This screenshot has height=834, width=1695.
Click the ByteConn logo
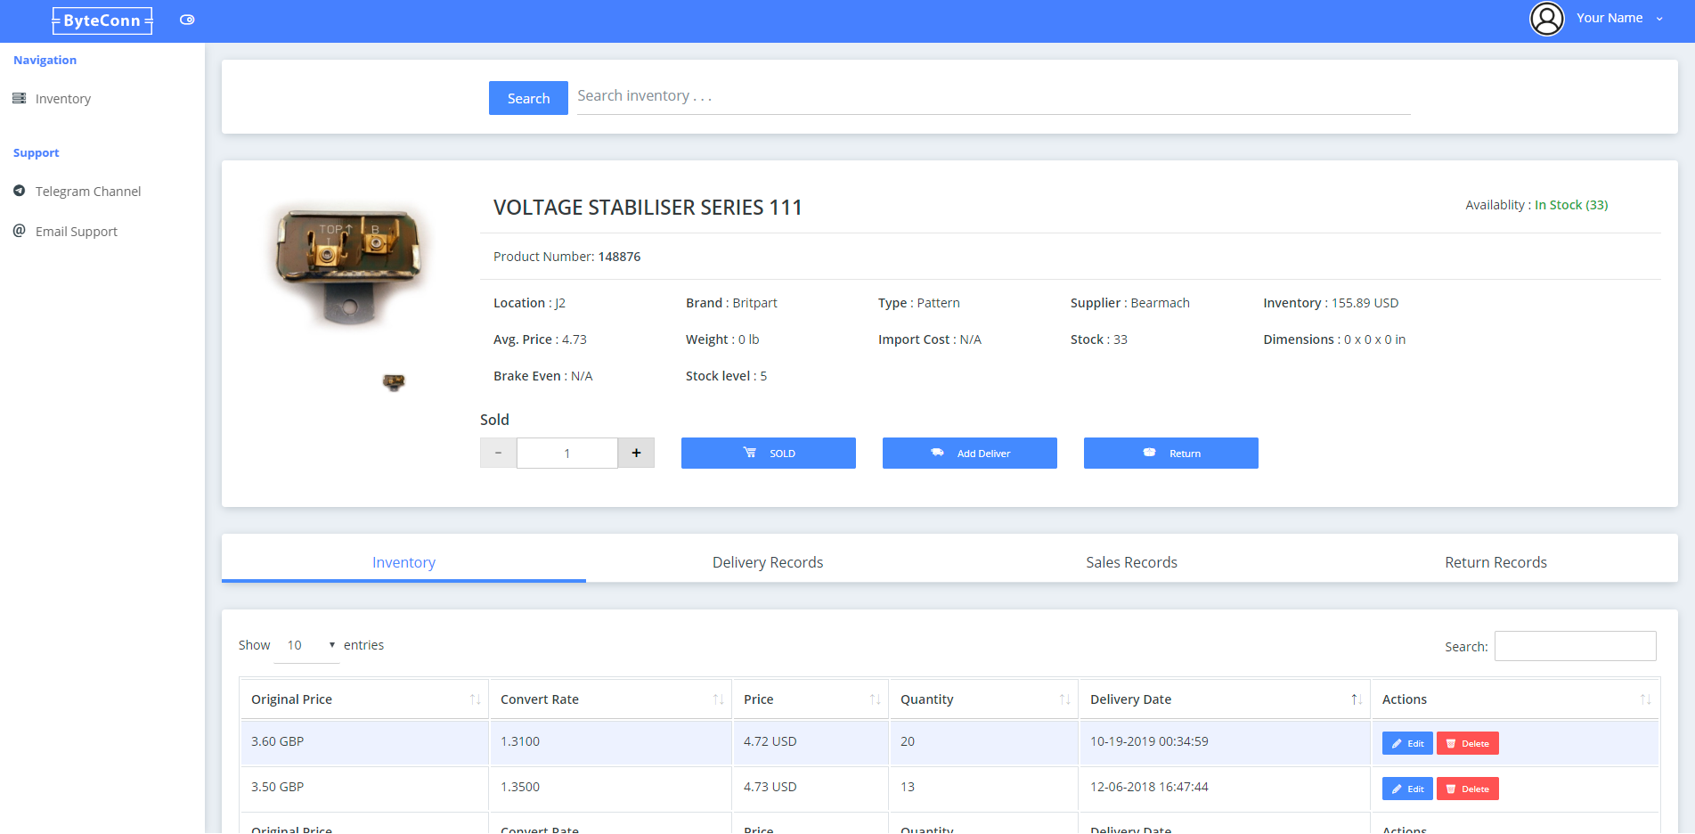pos(102,20)
